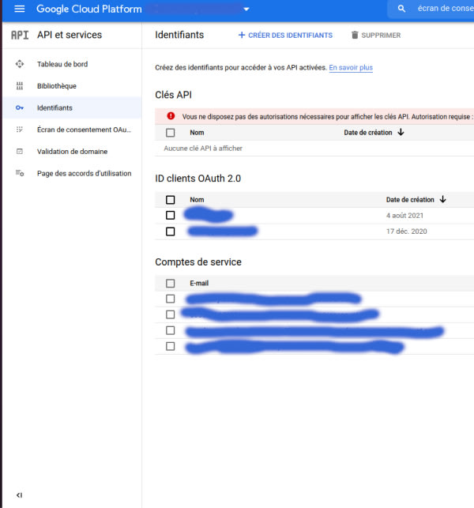
Task: Click CRÉER DES IDENTIFIANTS button
Action: [285, 35]
